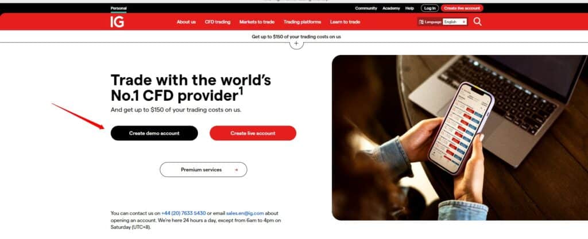Open Markets to trade menu
Viewport: 588px width, 239px height.
coord(257,22)
